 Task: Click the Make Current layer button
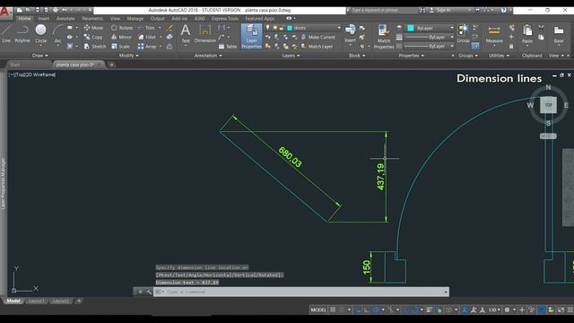[318, 37]
